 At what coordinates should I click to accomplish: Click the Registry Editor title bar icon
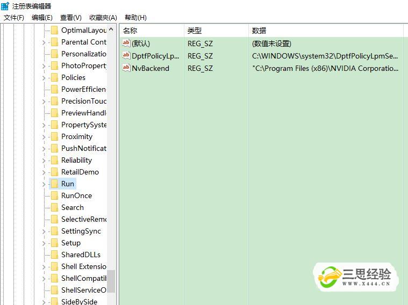(x=5, y=6)
